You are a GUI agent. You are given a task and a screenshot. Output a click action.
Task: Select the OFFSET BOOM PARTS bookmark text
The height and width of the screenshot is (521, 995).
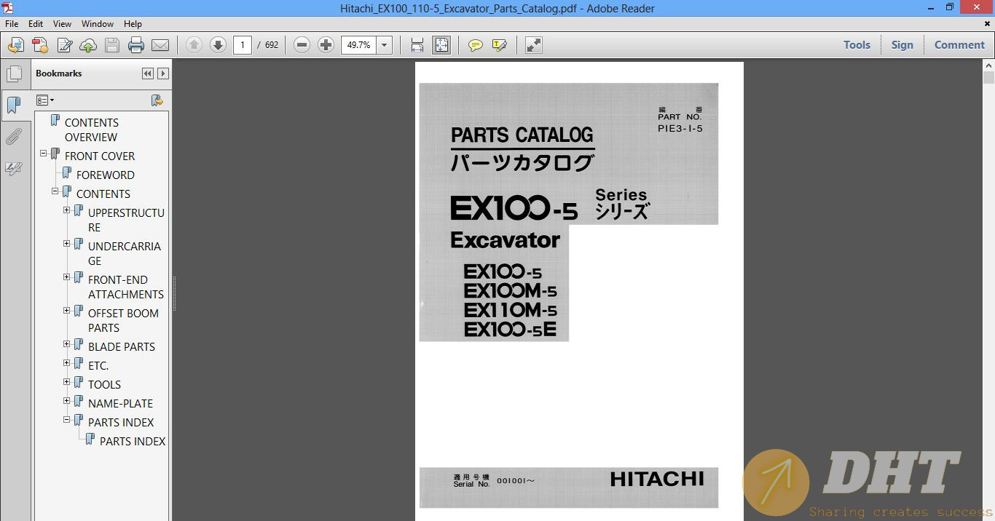(x=123, y=320)
